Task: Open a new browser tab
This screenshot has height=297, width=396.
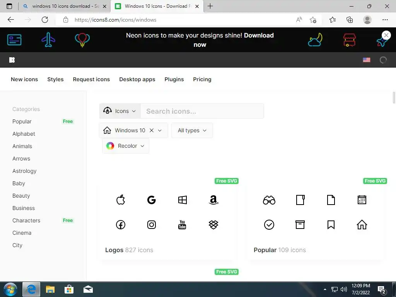Action: click(x=210, y=6)
